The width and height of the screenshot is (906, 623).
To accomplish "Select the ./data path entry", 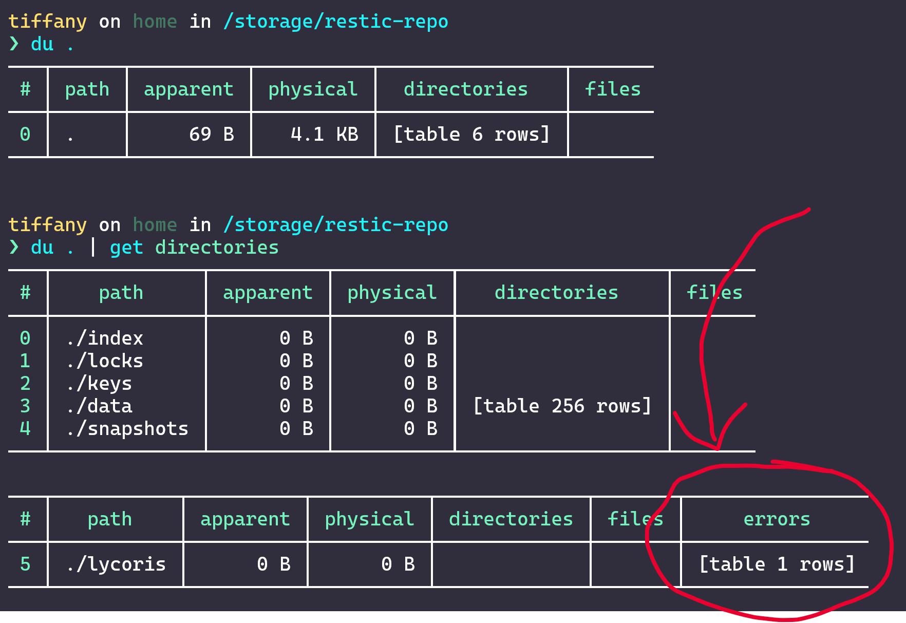I will click(x=100, y=406).
